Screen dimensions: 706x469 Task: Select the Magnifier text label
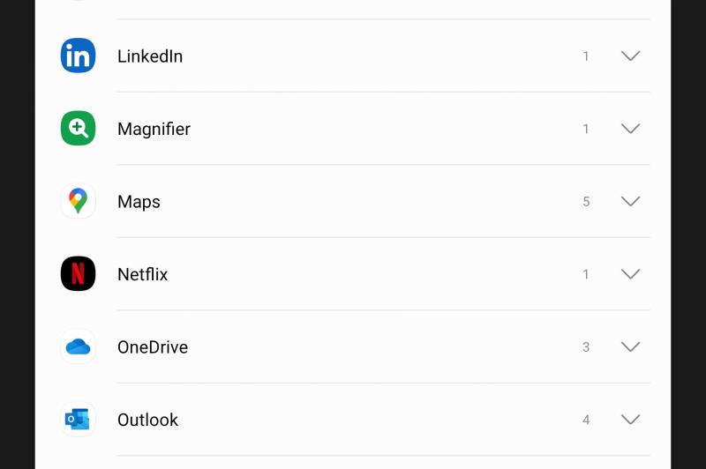[154, 129]
